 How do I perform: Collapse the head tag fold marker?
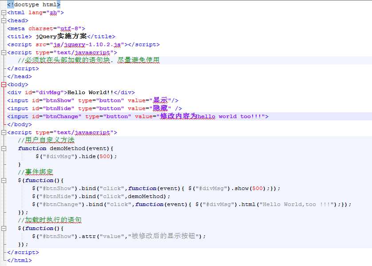(x=4, y=20)
